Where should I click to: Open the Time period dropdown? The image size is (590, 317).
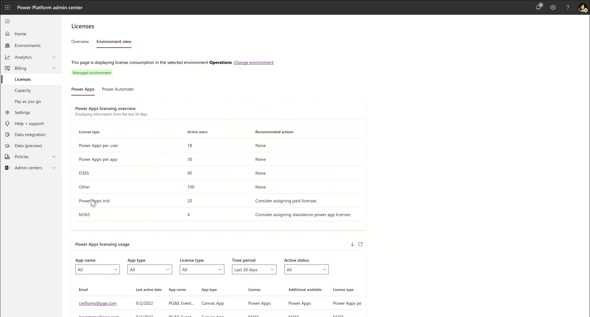[254, 270]
